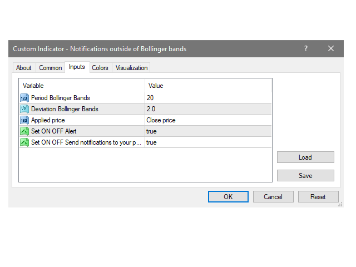Screen dimensions: 356x267
Task: Click the Reset button
Action: tap(318, 197)
